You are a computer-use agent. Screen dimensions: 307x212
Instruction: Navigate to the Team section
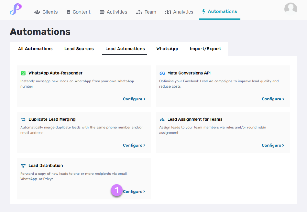click(x=146, y=12)
